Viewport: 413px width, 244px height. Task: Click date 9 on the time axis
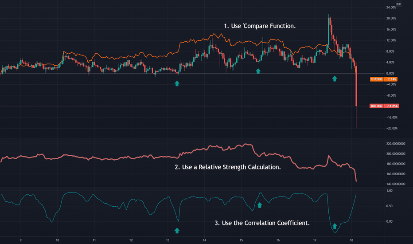20,240
